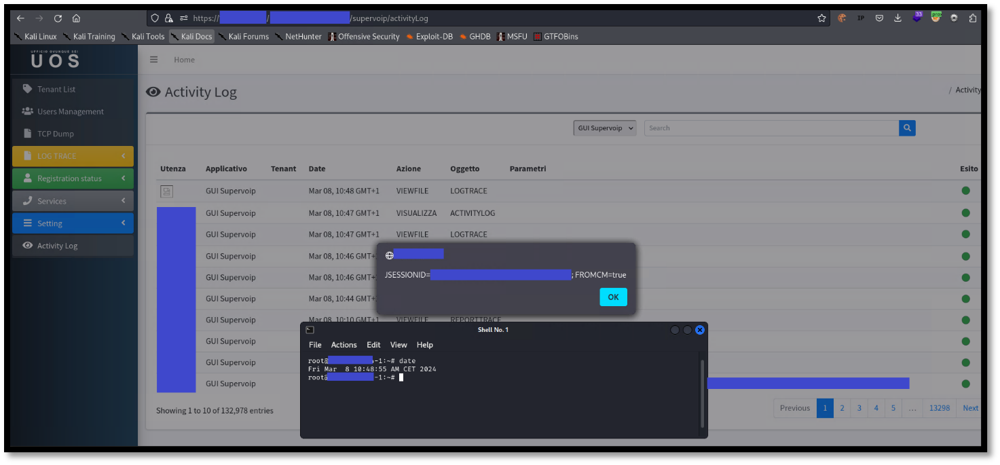
Task: Open the Exploit-DB bookmark
Action: tap(429, 37)
